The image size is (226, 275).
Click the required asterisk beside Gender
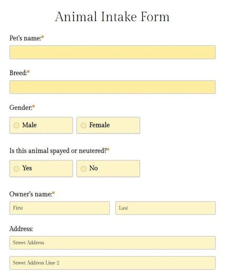33,106
